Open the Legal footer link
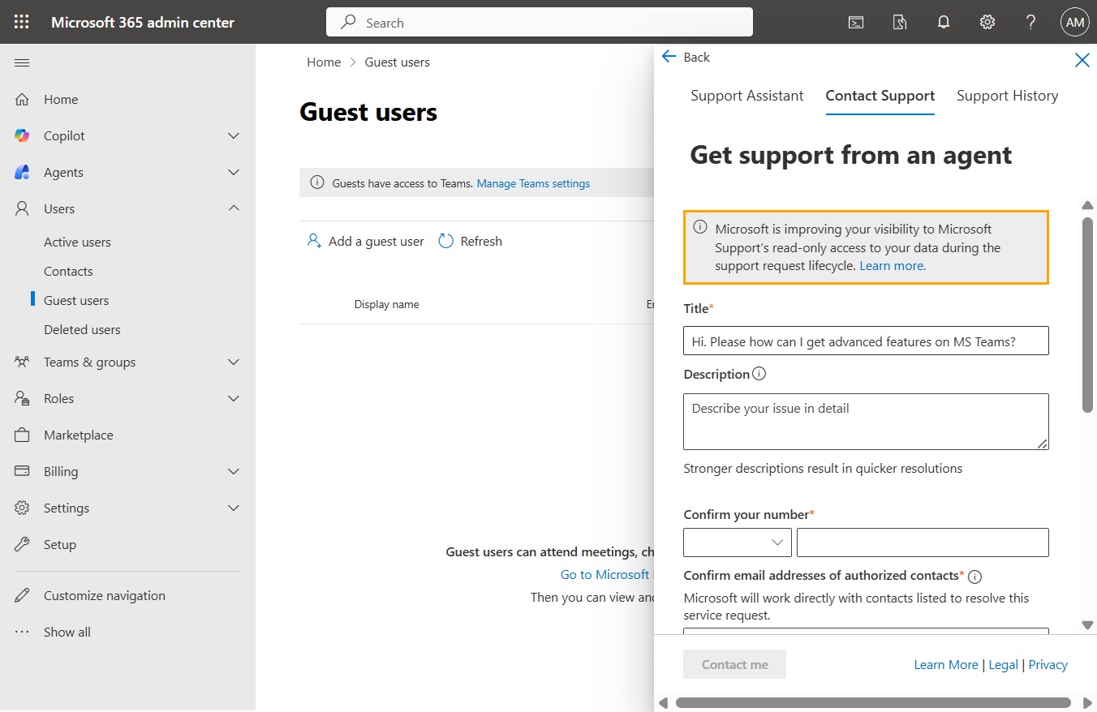The height and width of the screenshot is (712, 1097). click(x=1003, y=665)
